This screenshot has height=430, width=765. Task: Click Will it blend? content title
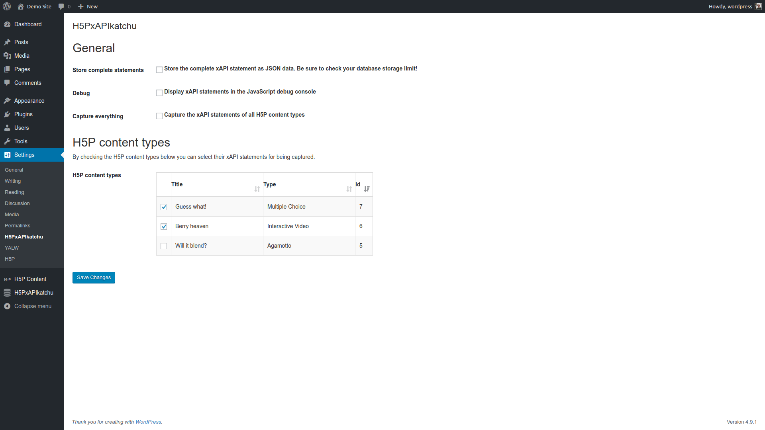pos(191,245)
